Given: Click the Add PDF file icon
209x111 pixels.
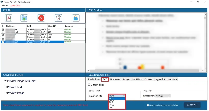Looking at the screenshot, I should click(x=9, y=18).
